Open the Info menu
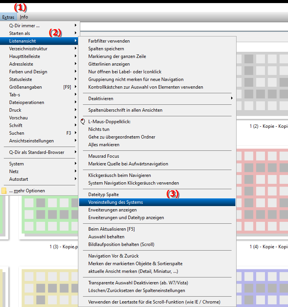288x307 pixels. click(x=24, y=17)
